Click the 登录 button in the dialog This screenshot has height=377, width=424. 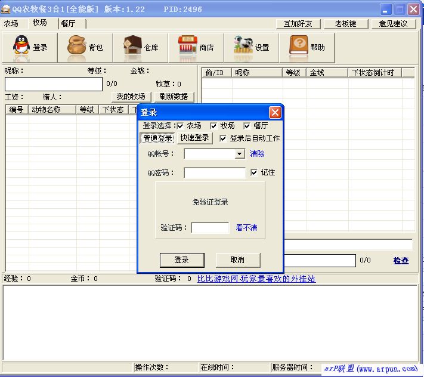pyautogui.click(x=182, y=260)
